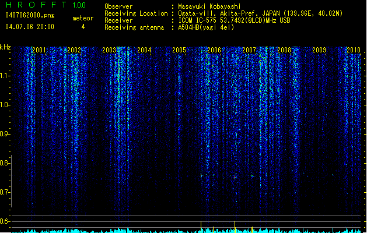Click the 2006 time marker
The width and height of the screenshot is (367, 233).
(x=214, y=50)
